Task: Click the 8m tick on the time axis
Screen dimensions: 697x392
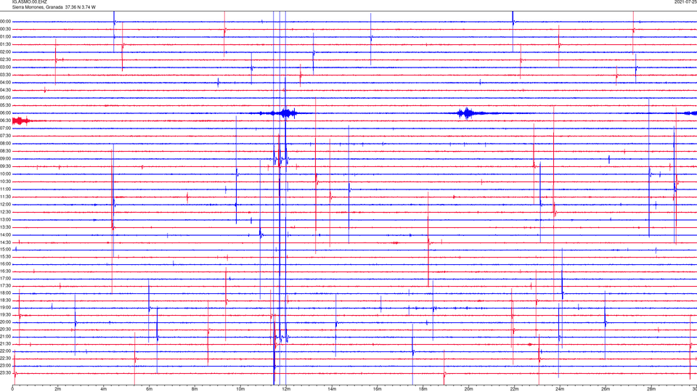Action: point(195,389)
